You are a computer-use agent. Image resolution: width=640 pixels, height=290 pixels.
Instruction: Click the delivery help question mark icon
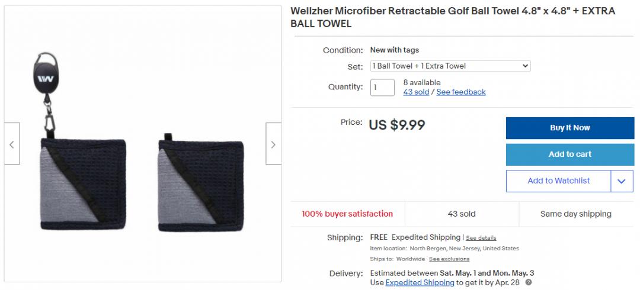pyautogui.click(x=528, y=282)
